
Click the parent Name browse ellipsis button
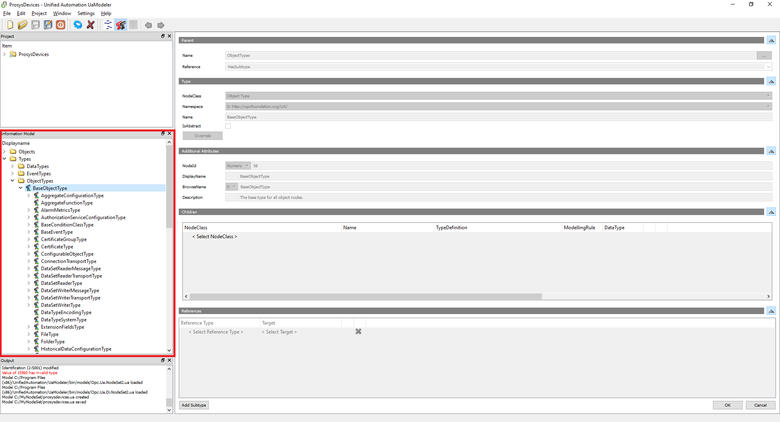[764, 56]
